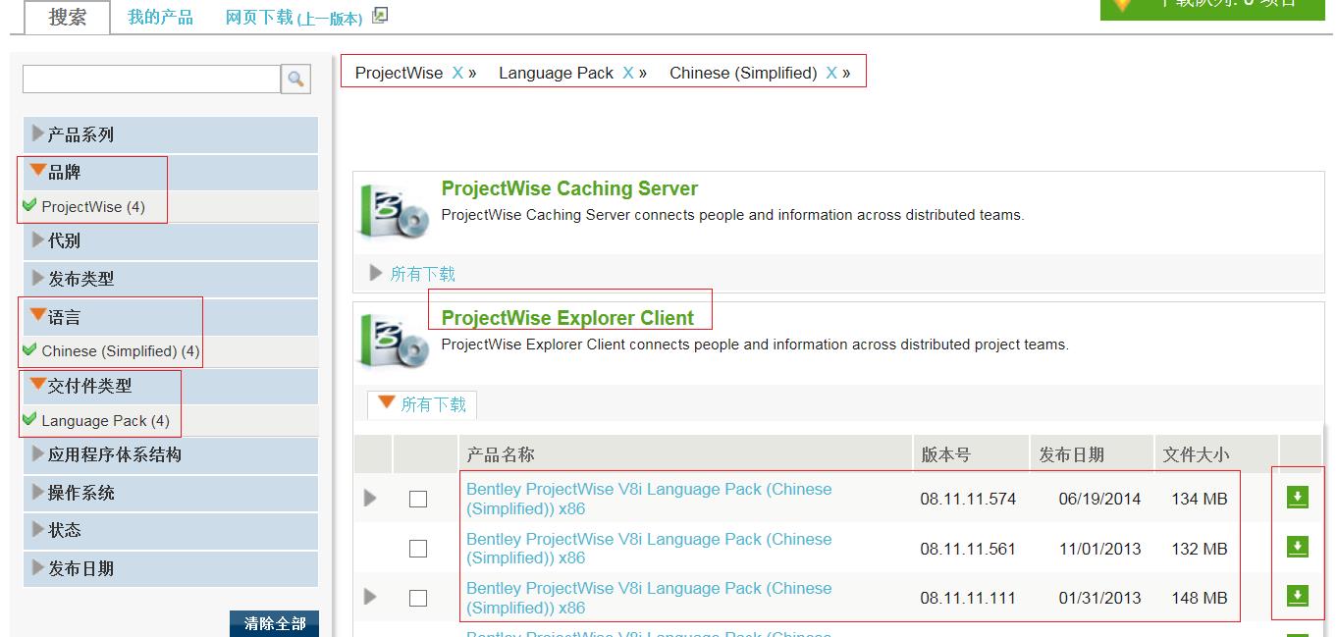Click the 产品名称 column header

click(685, 454)
